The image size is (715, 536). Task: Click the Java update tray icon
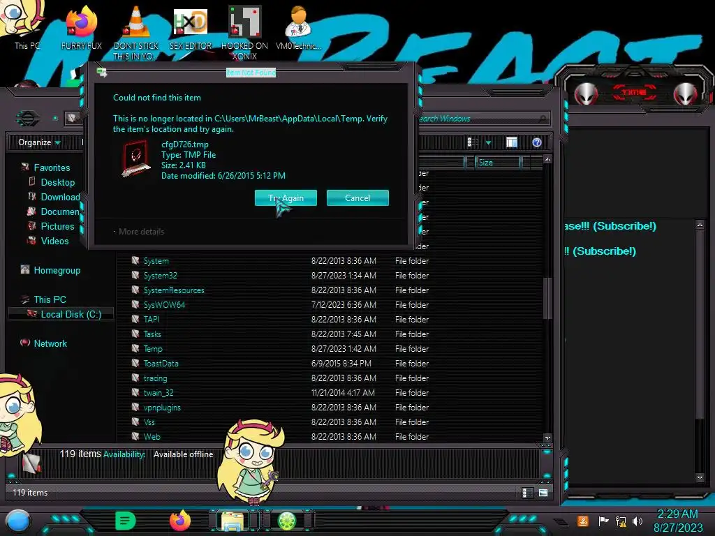[583, 521]
